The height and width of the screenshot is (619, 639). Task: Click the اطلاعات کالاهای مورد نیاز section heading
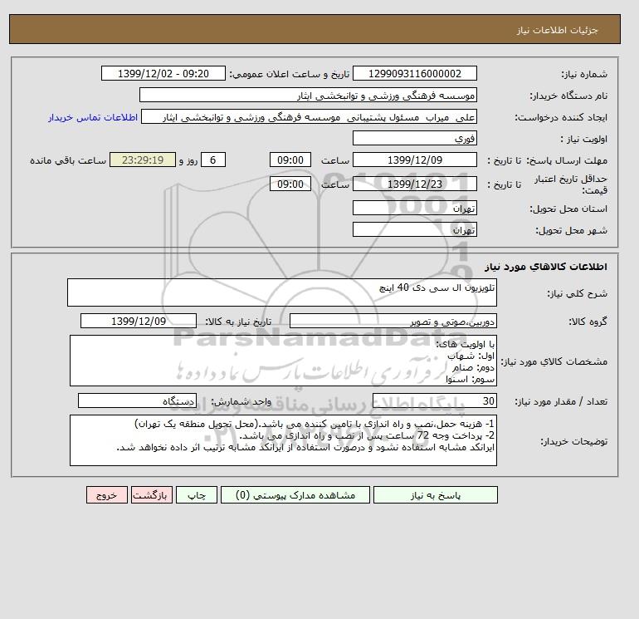click(546, 267)
